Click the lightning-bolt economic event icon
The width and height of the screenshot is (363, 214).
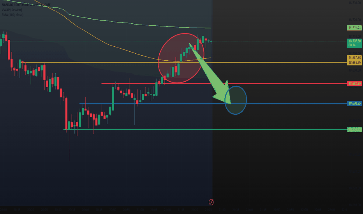211,202
